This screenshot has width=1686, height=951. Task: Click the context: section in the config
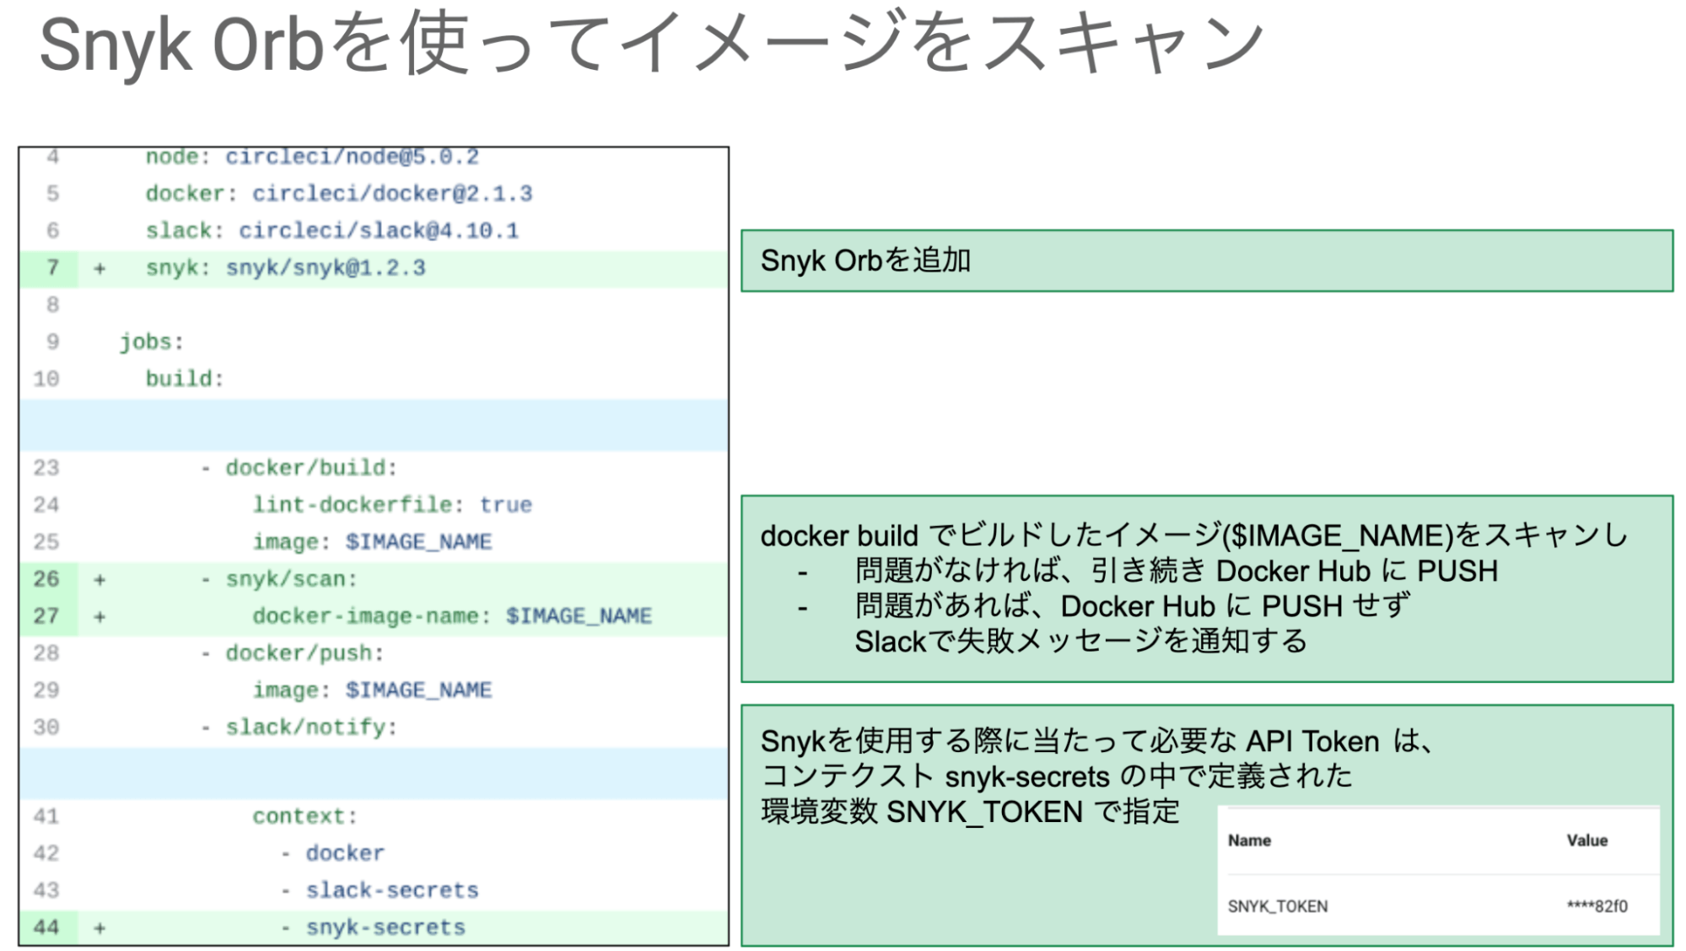point(299,815)
